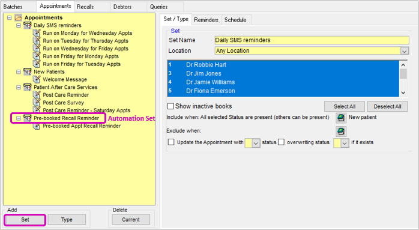Select the Welcome Message tree item
This screenshot has width=419, height=230.
[65, 79]
